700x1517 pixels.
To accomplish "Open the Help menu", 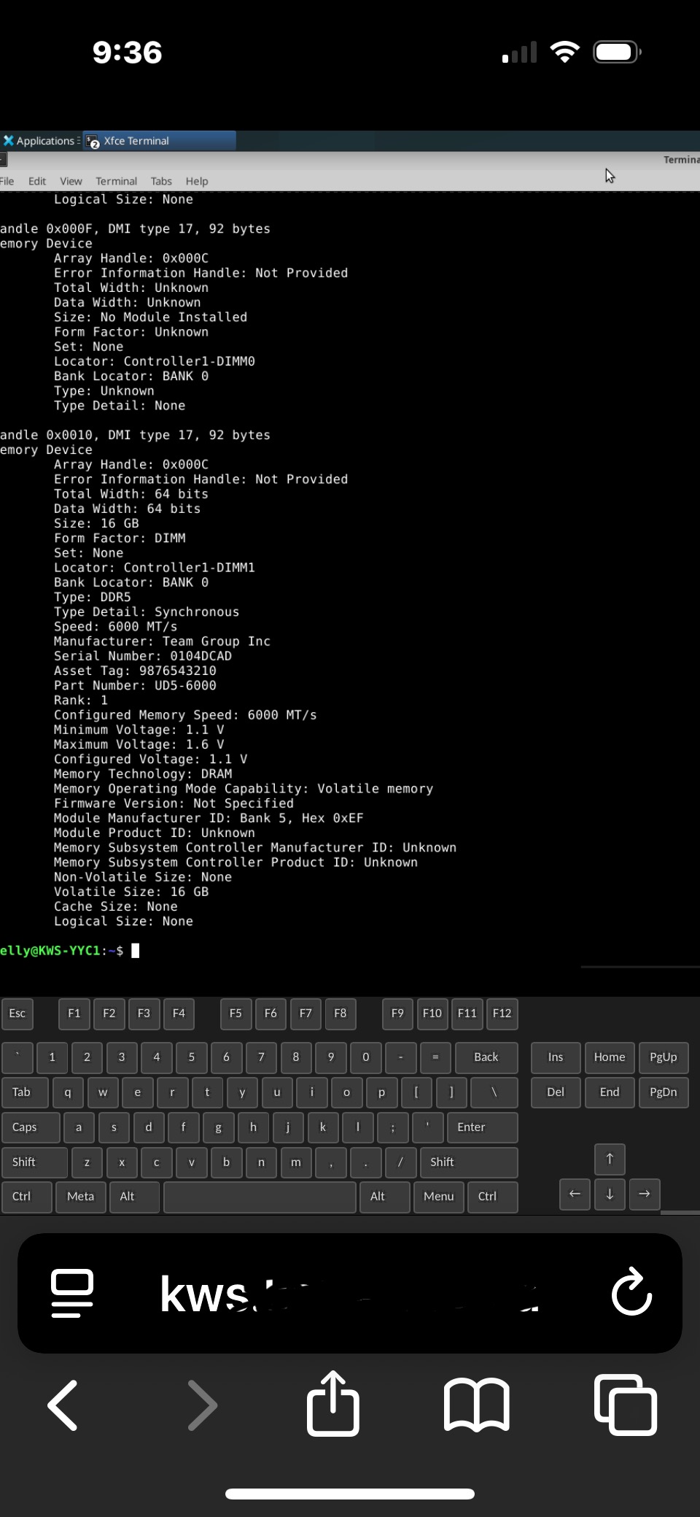I will [196, 182].
